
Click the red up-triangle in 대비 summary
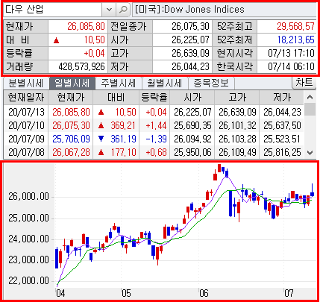click(x=57, y=40)
